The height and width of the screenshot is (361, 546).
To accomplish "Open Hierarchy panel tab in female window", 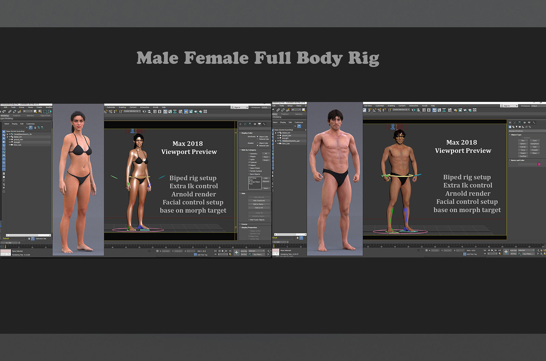I will (250, 124).
